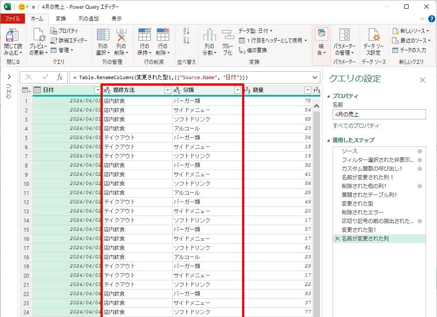Select the 変更された型 applied step
437x317 pixels.
click(357, 204)
